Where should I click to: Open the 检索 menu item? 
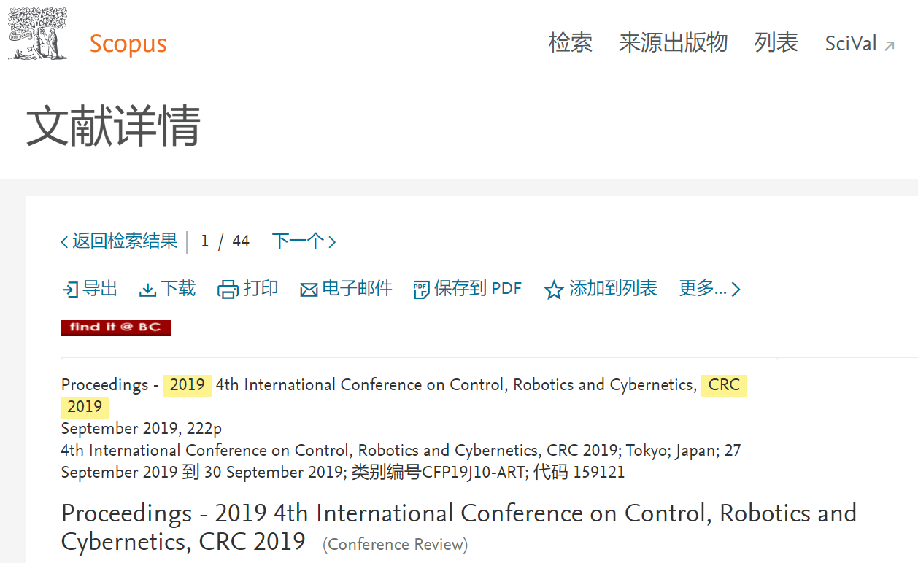571,43
